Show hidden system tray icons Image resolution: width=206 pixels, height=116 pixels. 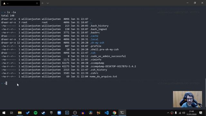(168, 113)
